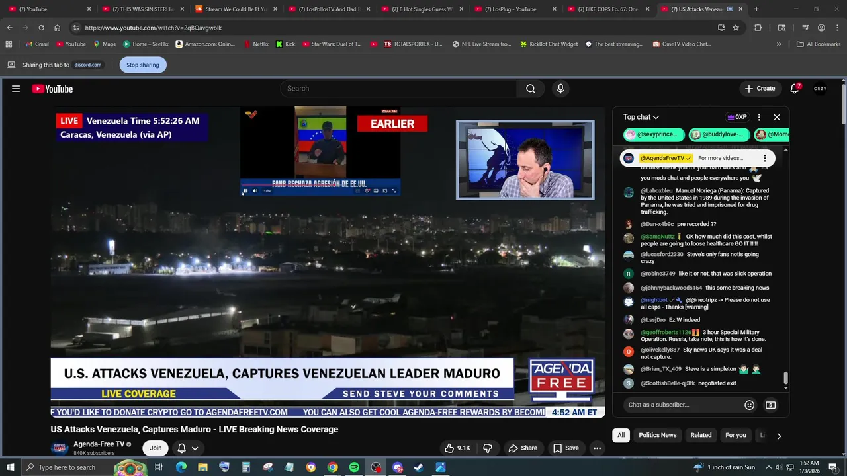Expand the Top chat dropdown
This screenshot has height=476, width=847.
pyautogui.click(x=641, y=117)
